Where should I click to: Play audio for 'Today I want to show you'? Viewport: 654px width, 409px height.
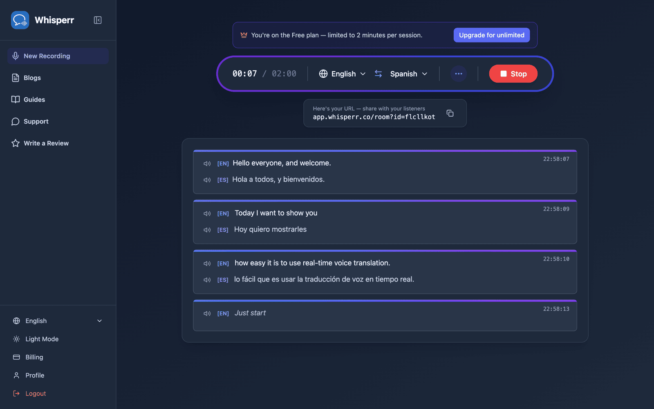pyautogui.click(x=207, y=213)
